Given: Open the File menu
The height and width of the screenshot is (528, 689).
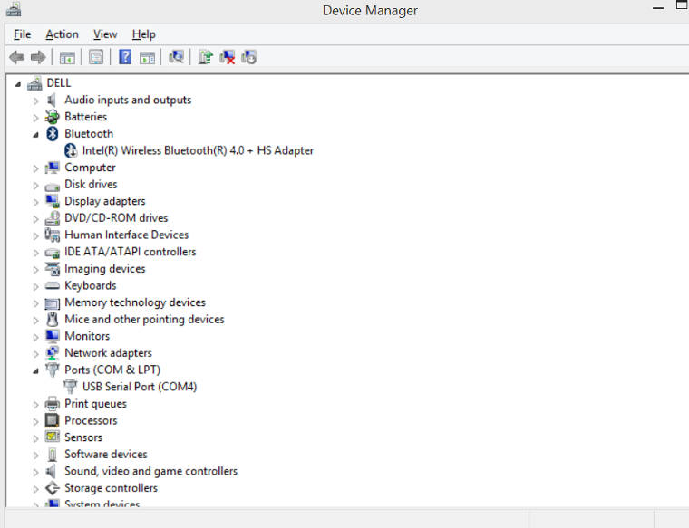Looking at the screenshot, I should [22, 34].
